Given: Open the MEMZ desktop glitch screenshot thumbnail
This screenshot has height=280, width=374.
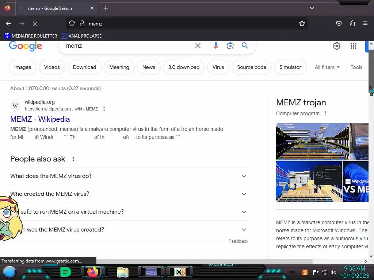Looking at the screenshot, I should [309, 182].
